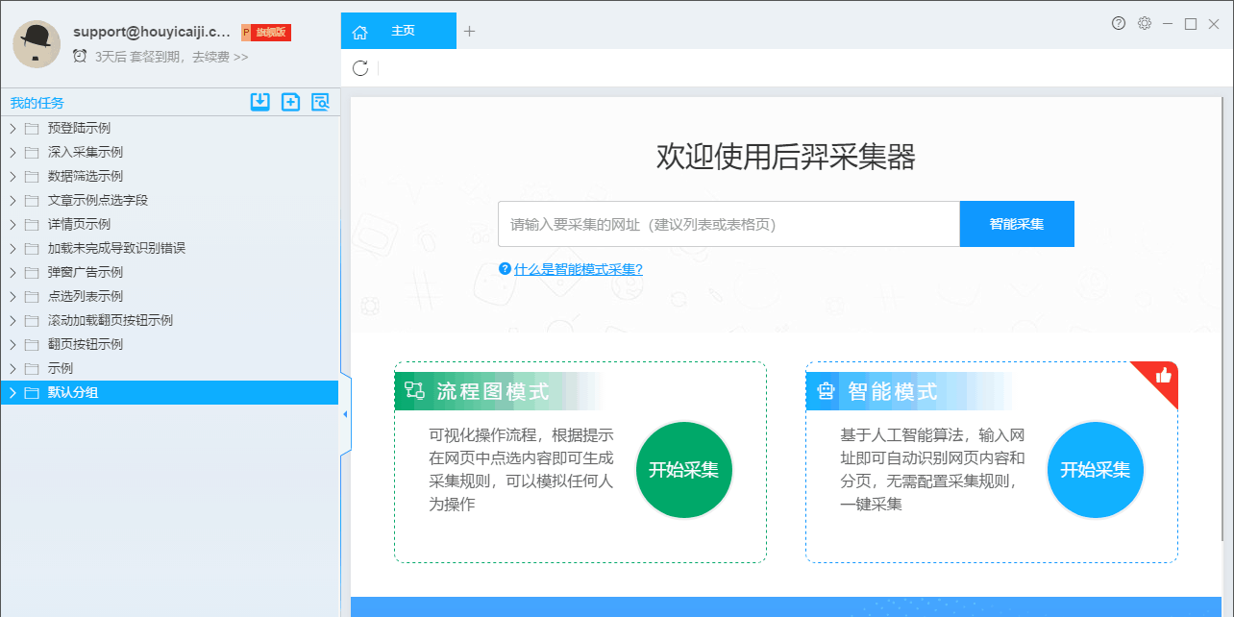This screenshot has height=617, width=1234.
Task: Click the page refresh icon
Action: click(x=360, y=67)
